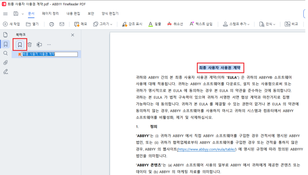Click the 비교 compare documents button
Image resolution: width=308 pixels, height=175 pixels.
(x=292, y=24)
